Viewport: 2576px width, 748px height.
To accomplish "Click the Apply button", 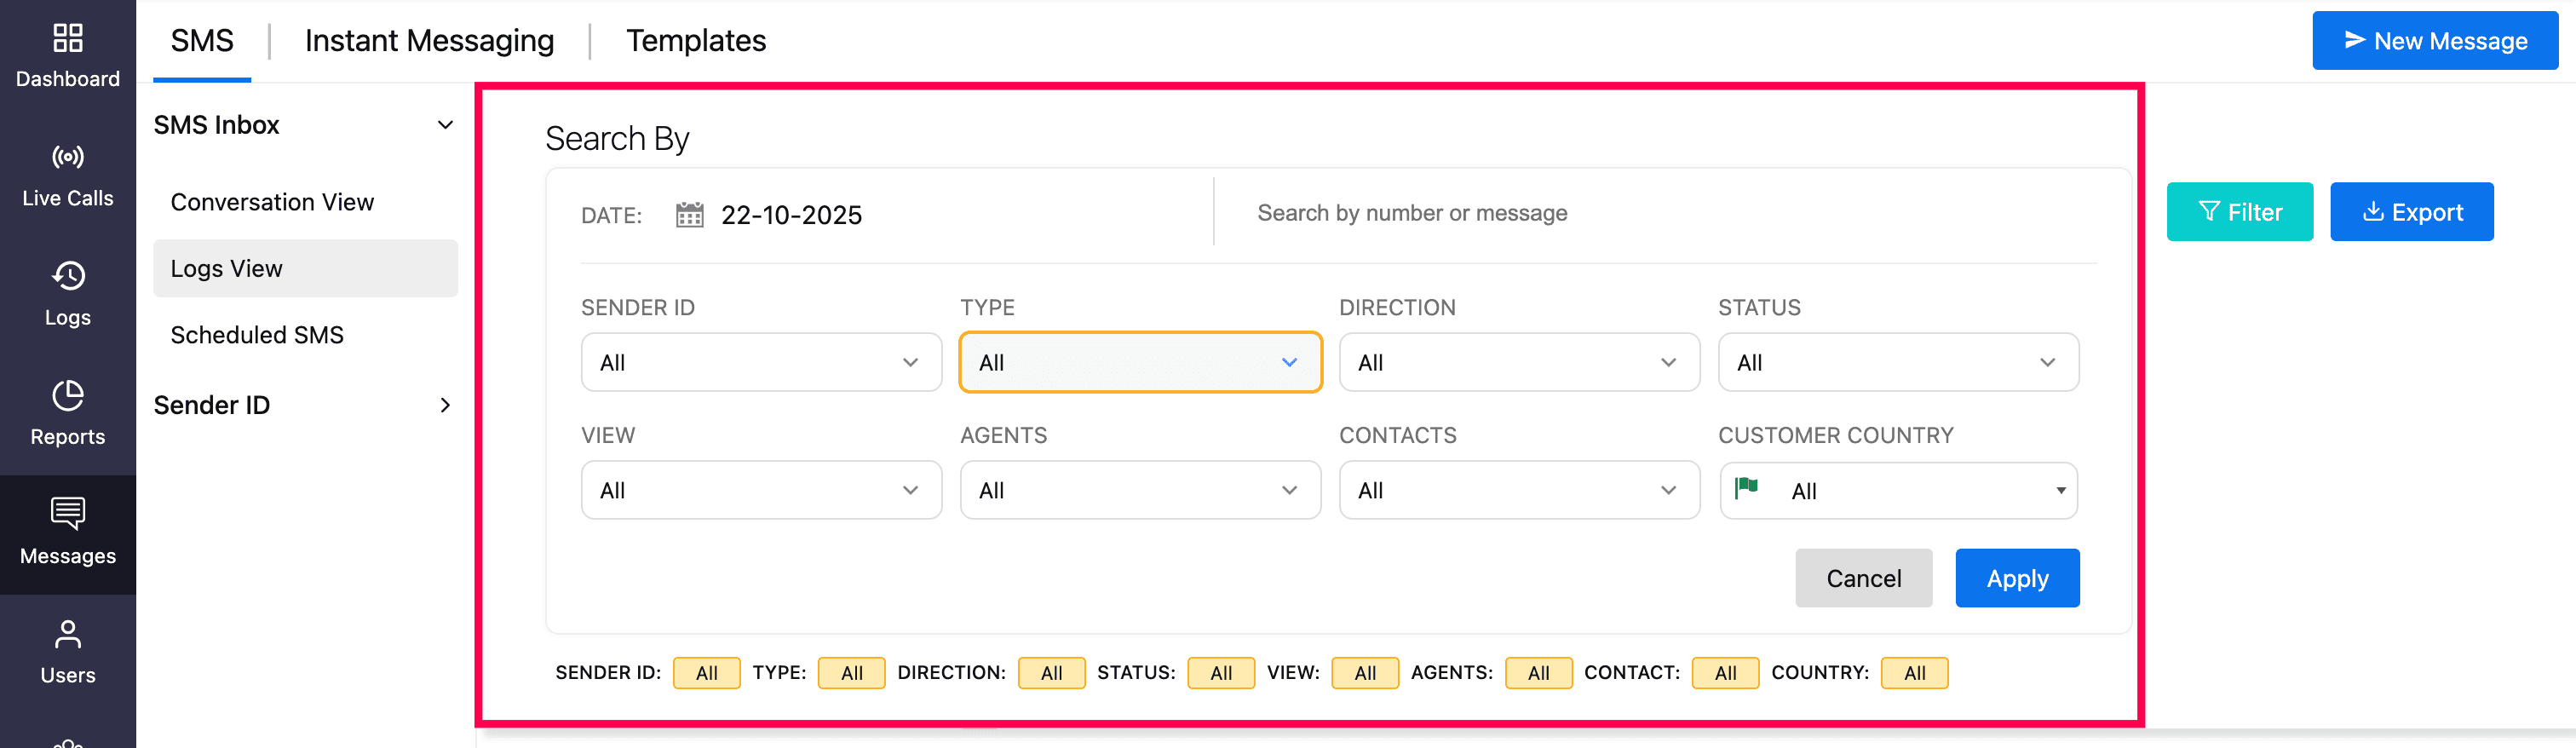I will pos(2017,578).
